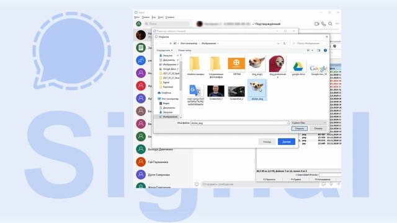Open file dialog help question-mark icon
This screenshot has width=397, height=223.
(325, 50)
